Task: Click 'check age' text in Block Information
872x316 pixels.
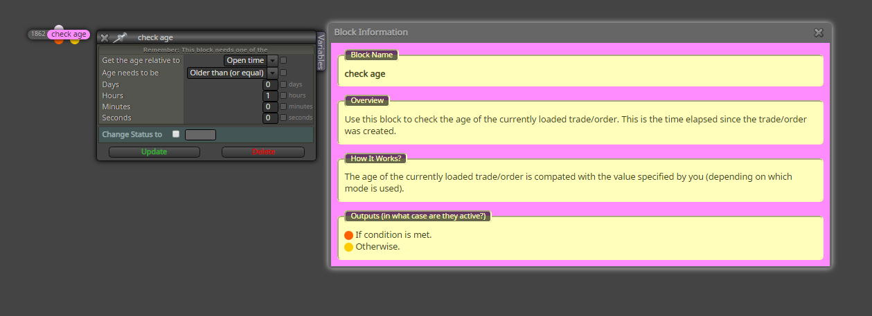Action: coord(365,74)
